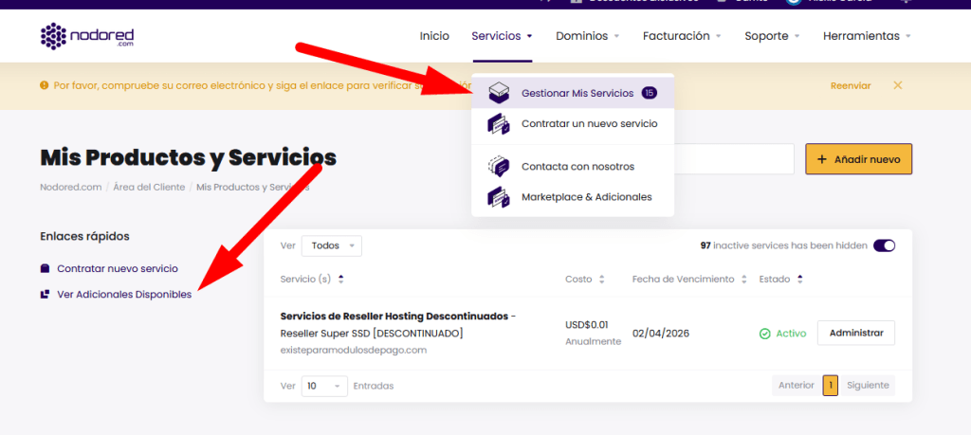Open the Ver Todos filter dropdown

pos(331,245)
